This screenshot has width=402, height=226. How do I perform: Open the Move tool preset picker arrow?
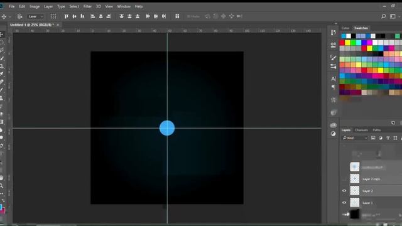tap(10, 17)
